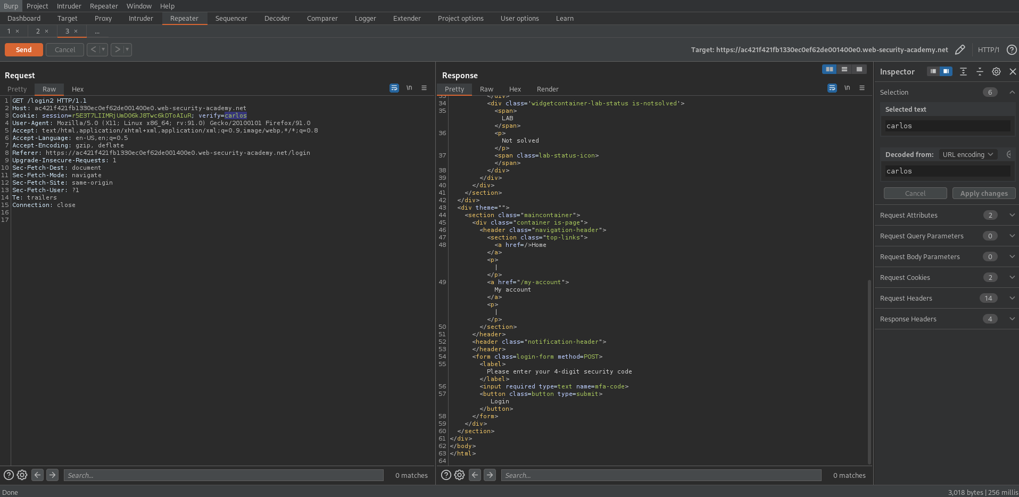The height and width of the screenshot is (497, 1019).
Task: Click the response pane vertical scrollbar
Action: (869, 372)
